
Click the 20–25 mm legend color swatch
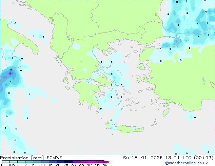(60, 162)
